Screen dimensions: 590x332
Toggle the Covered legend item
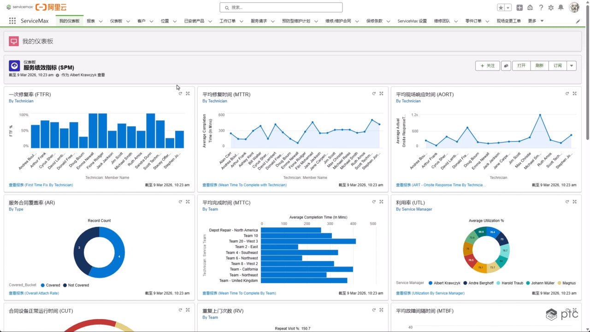point(50,285)
